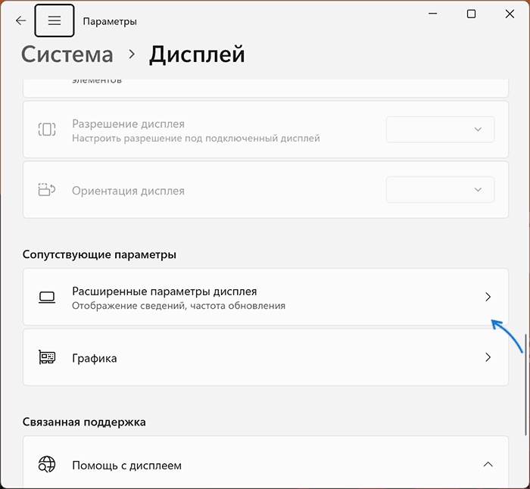Viewport: 530px width, 489px height.
Task: Open Расширенные параметры дисплея
Action: (266, 297)
